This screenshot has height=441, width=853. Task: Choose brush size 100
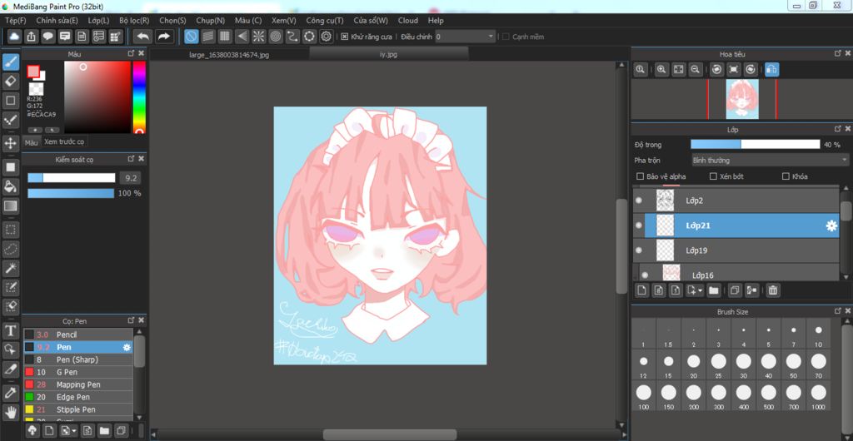click(644, 396)
